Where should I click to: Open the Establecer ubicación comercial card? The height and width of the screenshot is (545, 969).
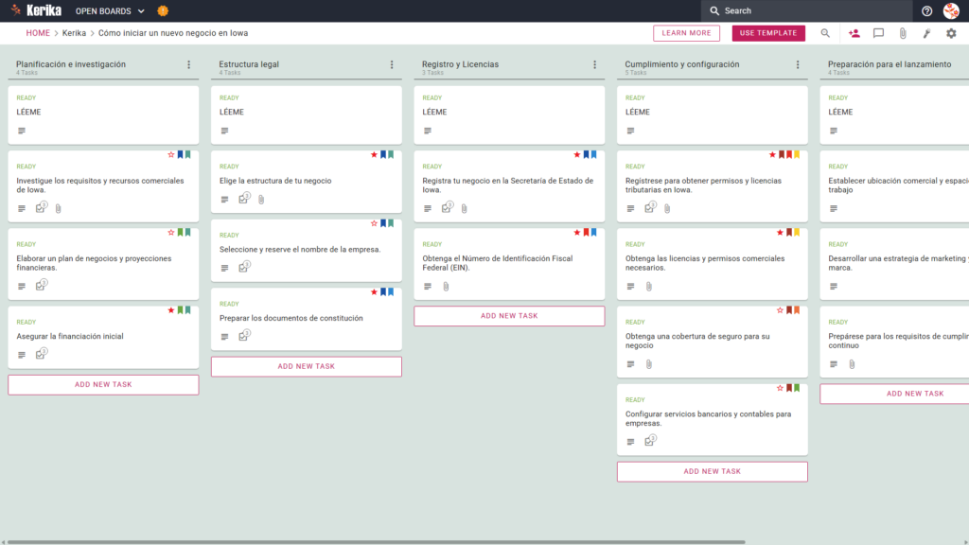click(x=894, y=186)
